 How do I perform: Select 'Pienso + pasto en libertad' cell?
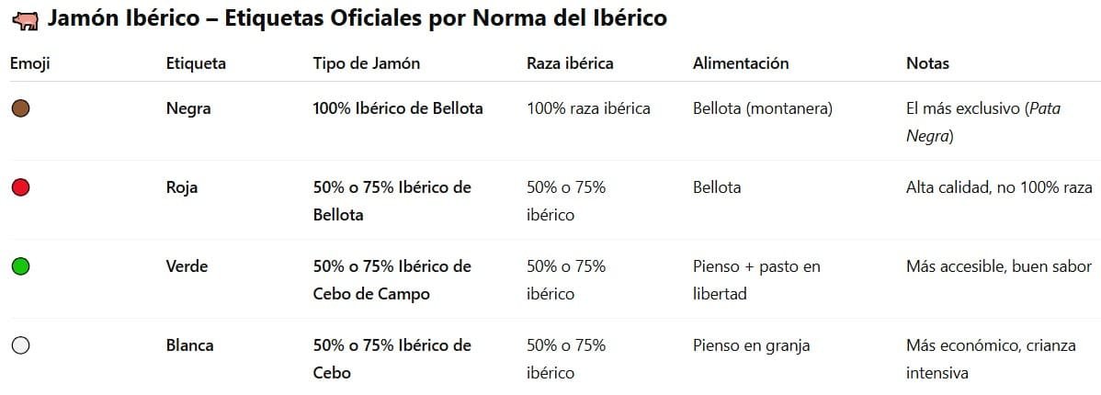(756, 280)
